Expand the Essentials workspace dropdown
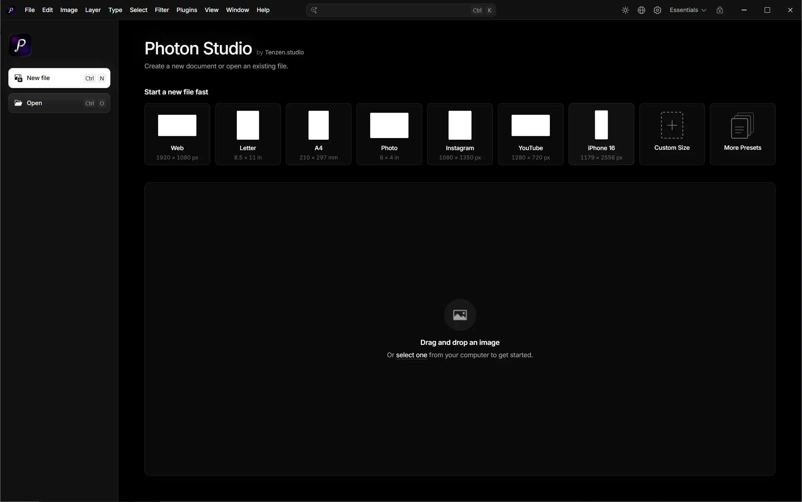The width and height of the screenshot is (802, 502). [x=688, y=10]
